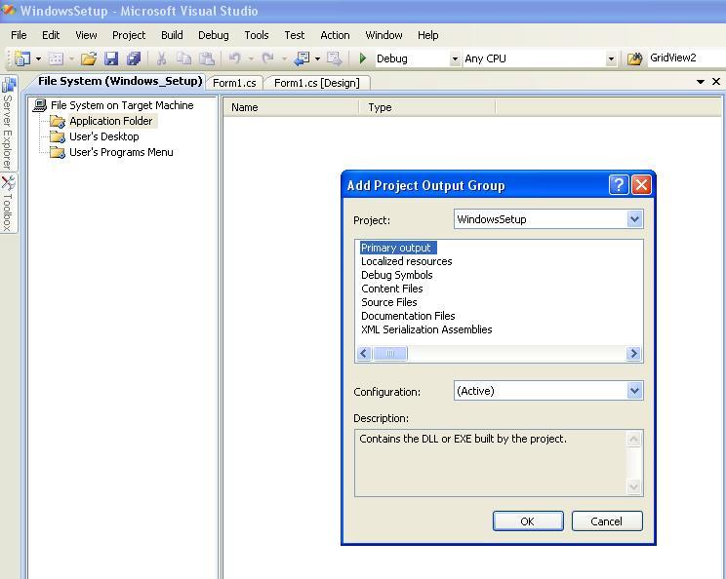Click the green Start Debugging arrow
The width and height of the screenshot is (726, 579).
tap(363, 58)
